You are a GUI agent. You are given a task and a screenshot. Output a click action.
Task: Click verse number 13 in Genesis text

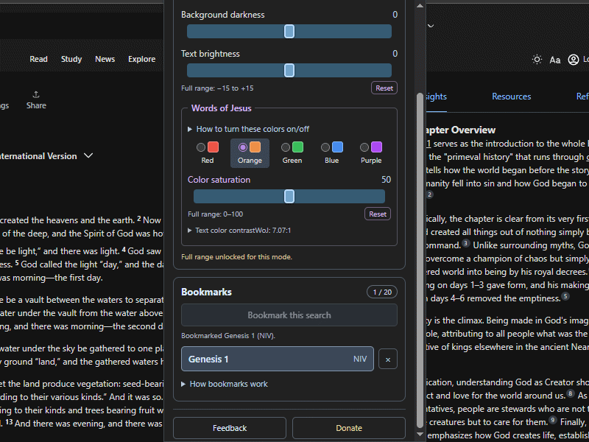(9, 422)
